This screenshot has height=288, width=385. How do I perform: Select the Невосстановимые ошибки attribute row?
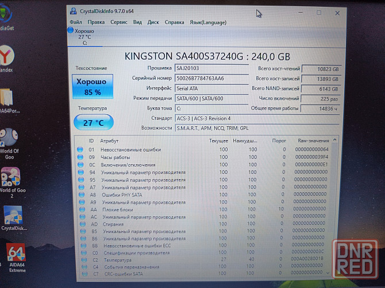point(204,149)
